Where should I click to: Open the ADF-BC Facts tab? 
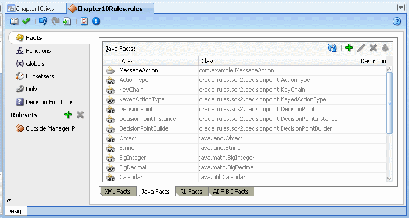(231, 192)
